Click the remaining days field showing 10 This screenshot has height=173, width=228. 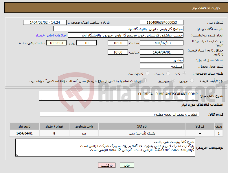tap(87, 43)
